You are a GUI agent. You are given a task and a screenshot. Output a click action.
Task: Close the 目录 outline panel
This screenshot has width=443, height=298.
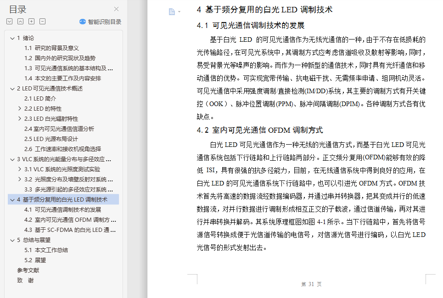[x=116, y=9]
